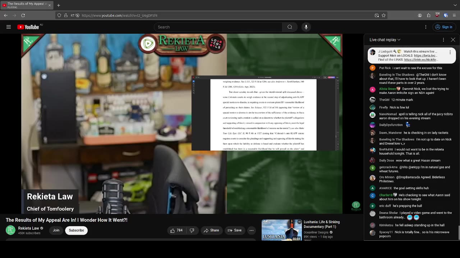
Task: Click the tracking protection shield icon
Action: [59, 15]
